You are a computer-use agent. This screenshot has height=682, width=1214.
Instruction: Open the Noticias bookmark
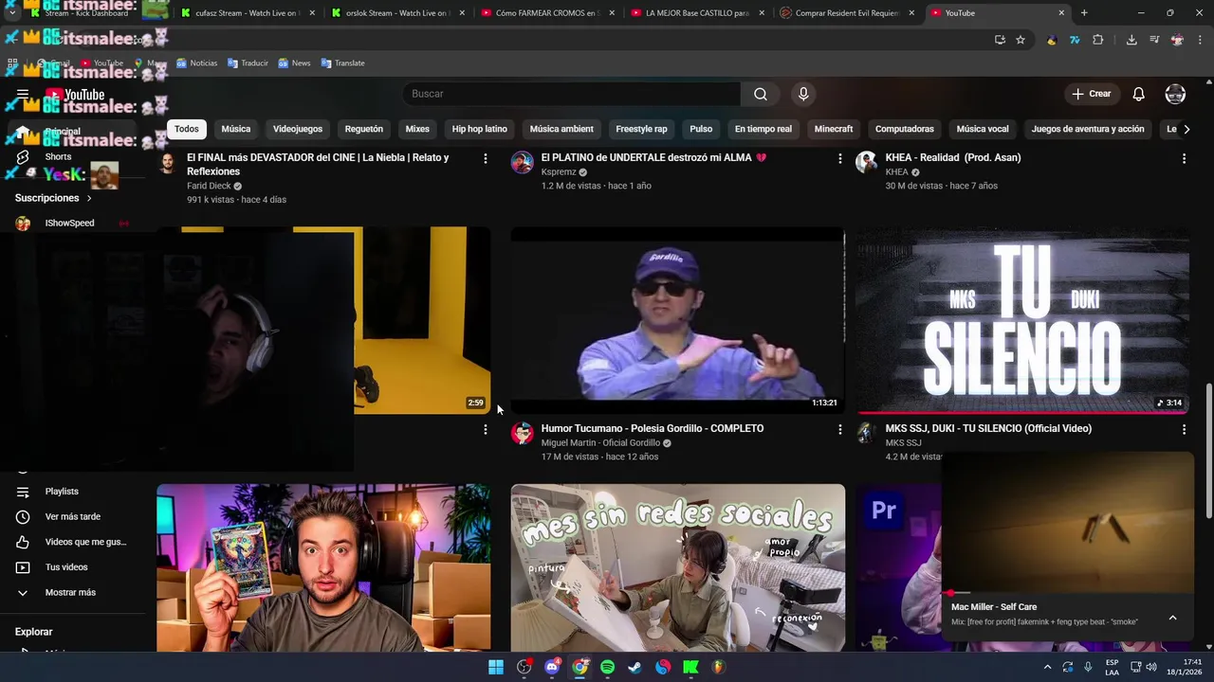point(196,63)
